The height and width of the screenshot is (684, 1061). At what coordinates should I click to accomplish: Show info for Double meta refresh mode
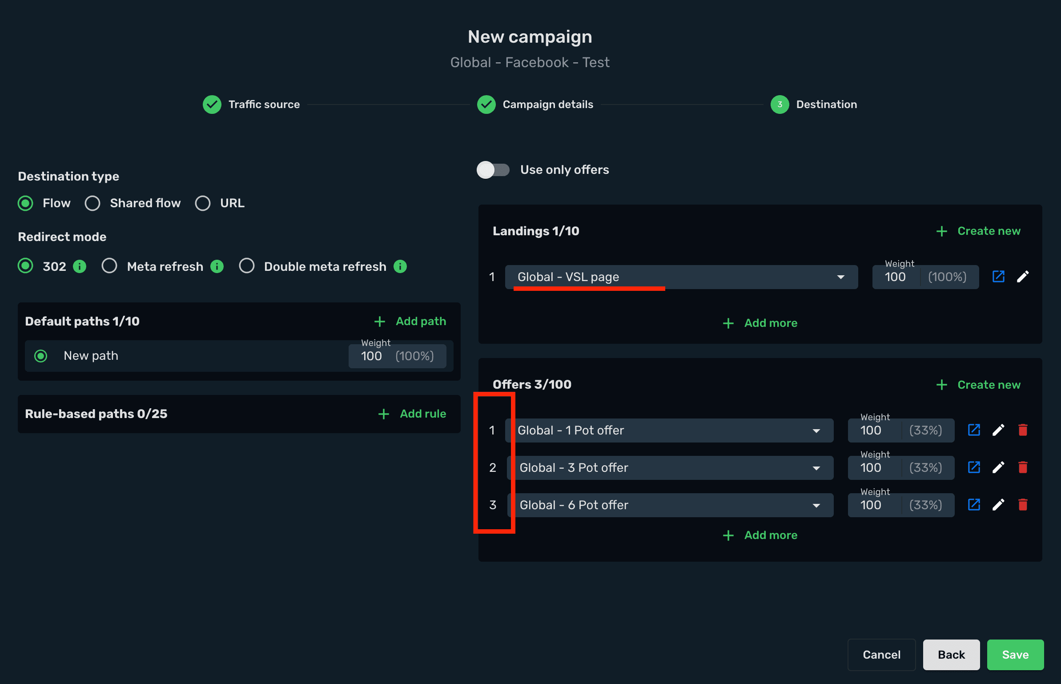tap(400, 266)
